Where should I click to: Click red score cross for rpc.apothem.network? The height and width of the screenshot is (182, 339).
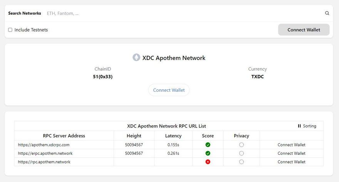point(208,162)
